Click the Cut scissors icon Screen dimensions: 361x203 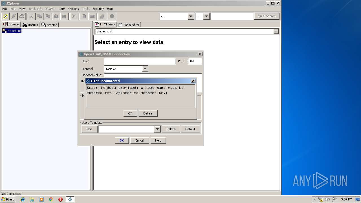[x=31, y=16]
